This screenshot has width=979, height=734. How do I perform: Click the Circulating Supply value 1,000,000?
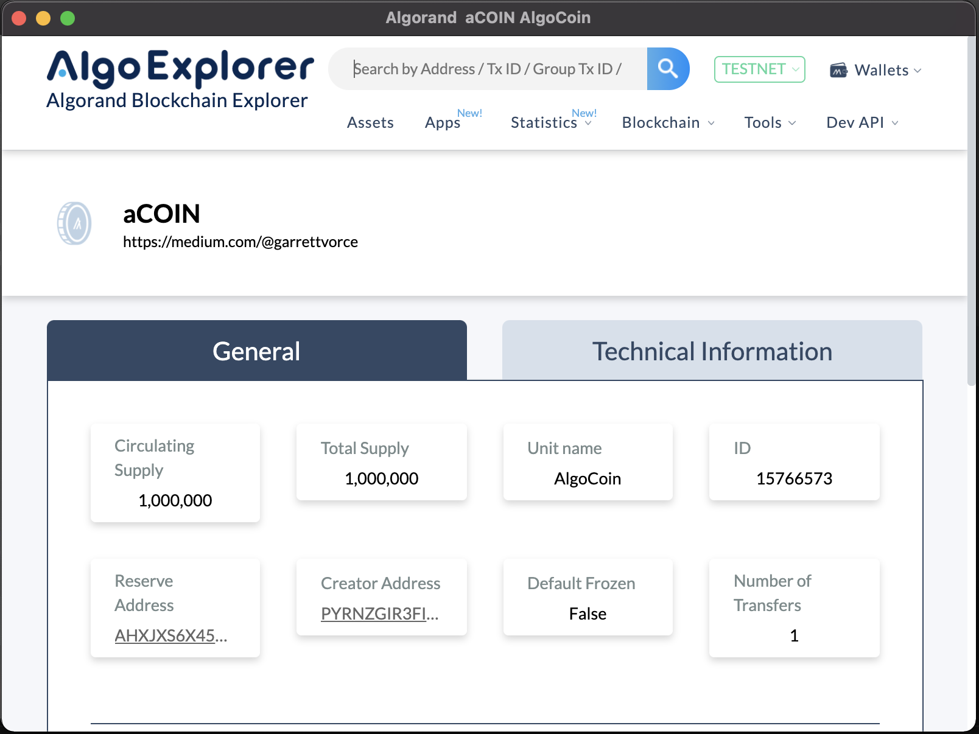[x=175, y=500]
